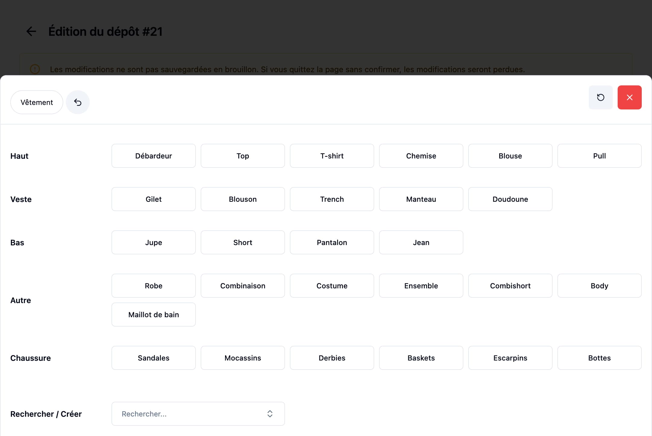The width and height of the screenshot is (652, 436).
Task: Pick Body in the Autre row
Action: pos(599,286)
